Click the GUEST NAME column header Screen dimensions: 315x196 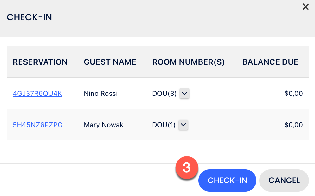tap(110, 62)
